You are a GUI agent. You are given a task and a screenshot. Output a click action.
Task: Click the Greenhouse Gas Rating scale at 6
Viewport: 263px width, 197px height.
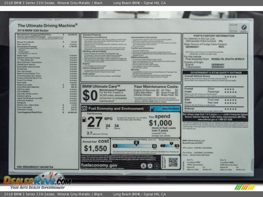click(x=136, y=143)
